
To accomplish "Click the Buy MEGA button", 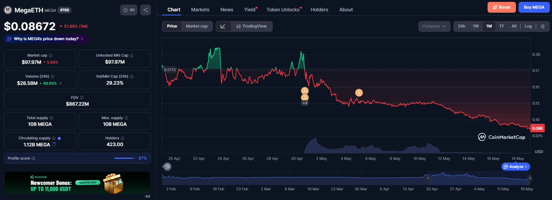I will (x=533, y=7).
